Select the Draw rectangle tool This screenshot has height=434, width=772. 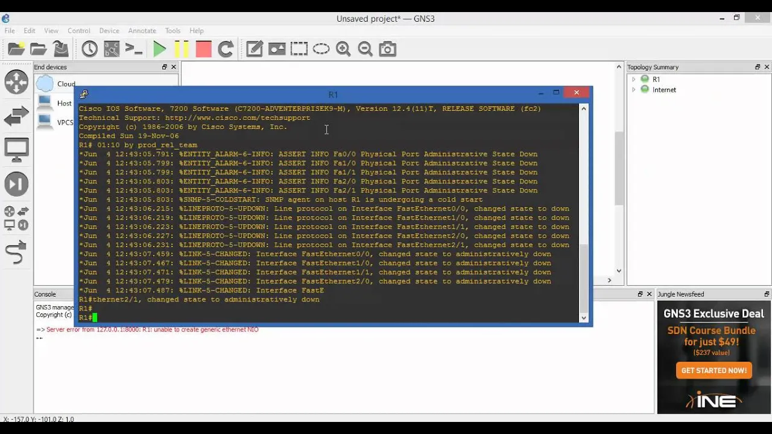299,49
